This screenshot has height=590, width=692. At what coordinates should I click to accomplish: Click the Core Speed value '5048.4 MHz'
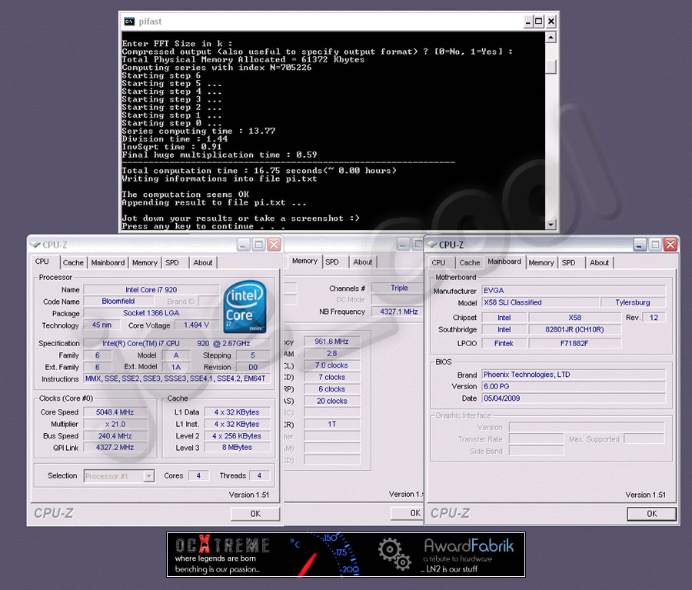tap(115, 412)
